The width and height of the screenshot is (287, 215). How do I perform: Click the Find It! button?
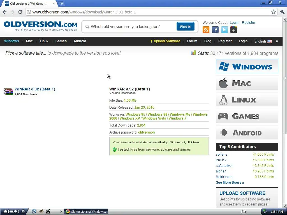click(x=186, y=27)
